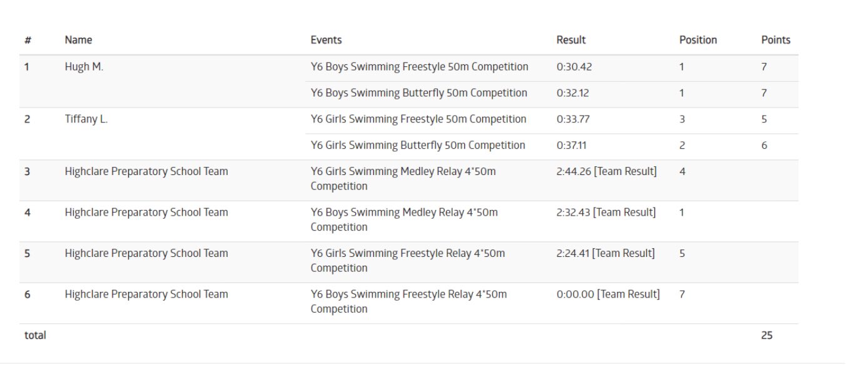The image size is (855, 380).
Task: Click the Position column header
Action: [x=698, y=40]
